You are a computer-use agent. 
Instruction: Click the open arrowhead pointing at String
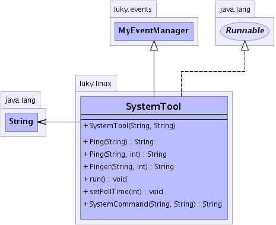pos(42,122)
